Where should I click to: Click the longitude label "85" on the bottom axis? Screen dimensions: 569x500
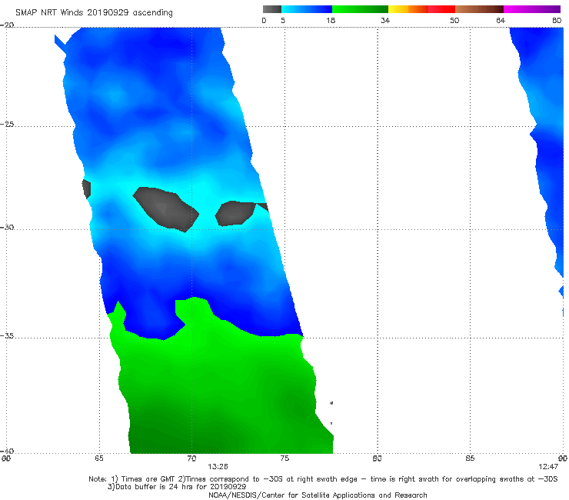pyautogui.click(x=470, y=458)
